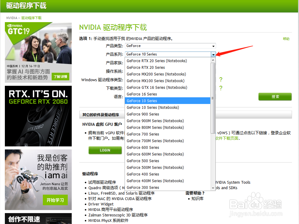
Task: Open the 产品类型 GeForce dropdown
Action: pos(170,46)
